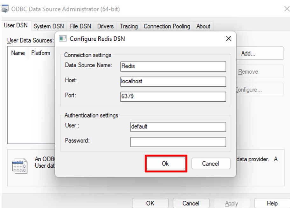This screenshot has width=292, height=208.
Task: Open the System DSN tab
Action: [49, 26]
